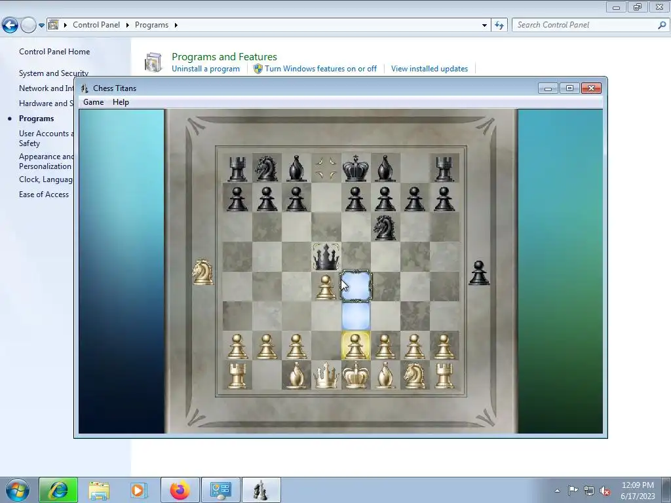Select the white pawn on h2
671x503 pixels.
click(x=444, y=346)
